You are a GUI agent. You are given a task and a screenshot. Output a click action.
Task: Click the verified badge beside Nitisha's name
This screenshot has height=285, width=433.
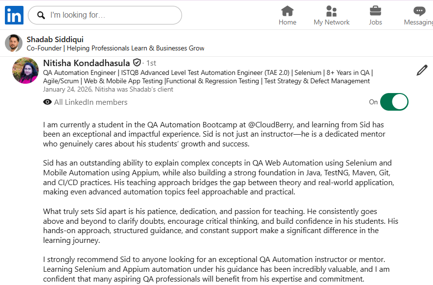137,63
